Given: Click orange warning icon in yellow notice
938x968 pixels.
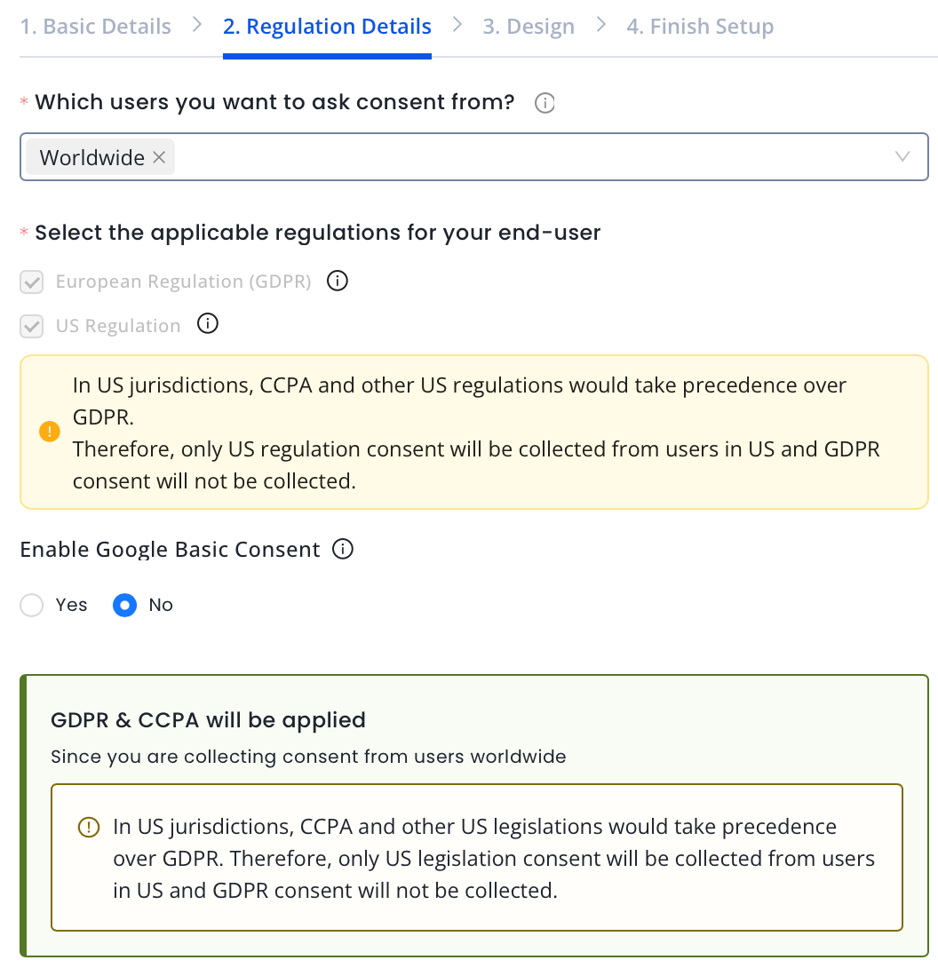Looking at the screenshot, I should (50, 432).
